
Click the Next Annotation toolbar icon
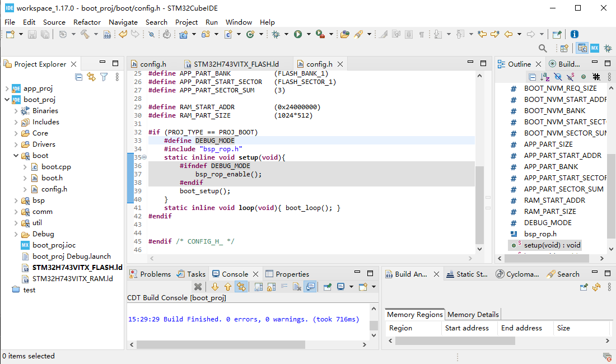[x=438, y=34]
